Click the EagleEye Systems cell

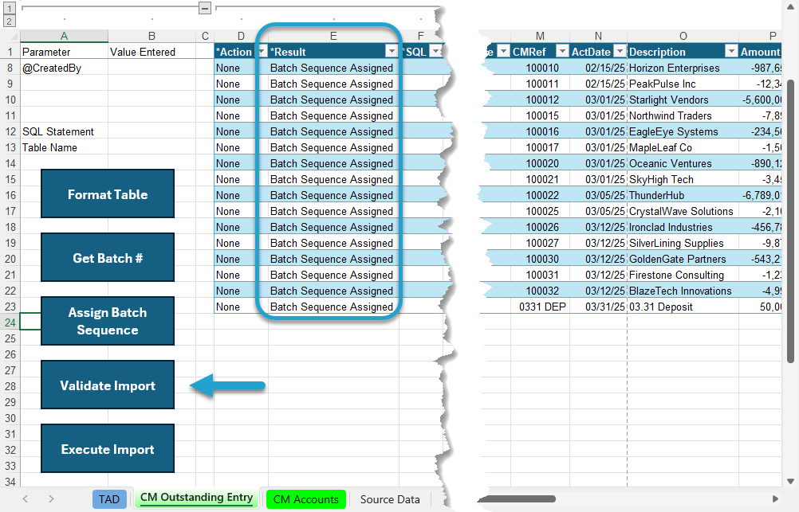683,131
